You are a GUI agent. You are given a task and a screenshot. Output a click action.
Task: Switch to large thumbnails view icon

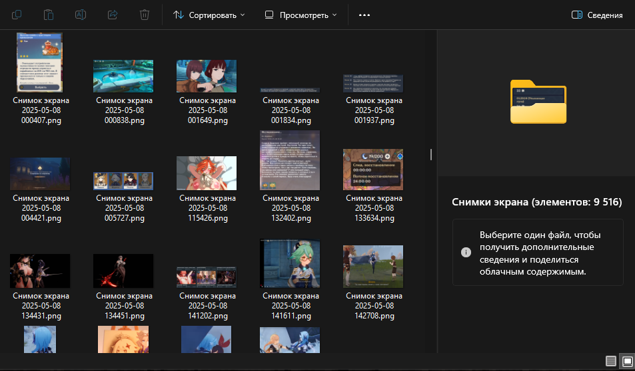click(627, 361)
